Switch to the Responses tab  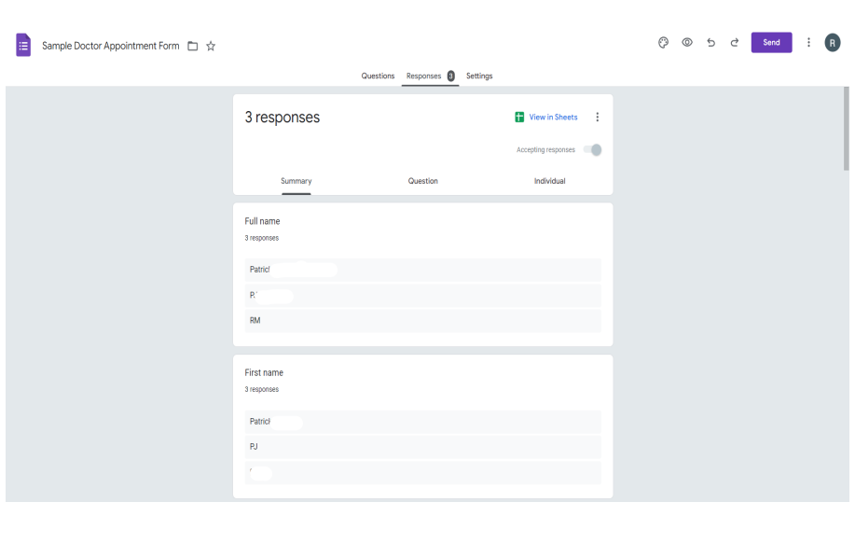[423, 76]
